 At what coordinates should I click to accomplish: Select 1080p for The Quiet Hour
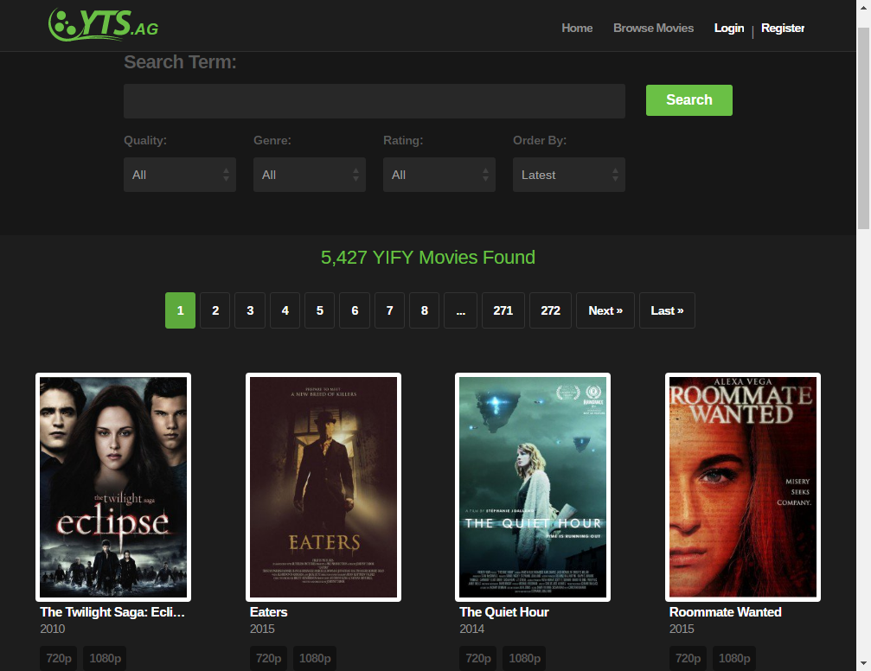click(x=524, y=658)
